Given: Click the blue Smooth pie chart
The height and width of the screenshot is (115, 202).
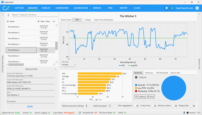Looking at the screenshot, I should (174, 88).
